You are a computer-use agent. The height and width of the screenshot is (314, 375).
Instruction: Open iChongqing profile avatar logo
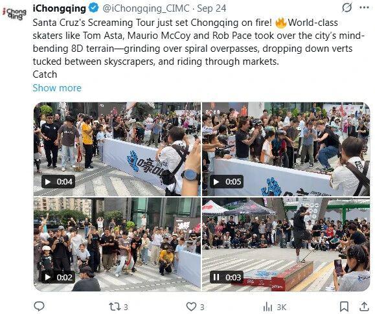point(15,14)
